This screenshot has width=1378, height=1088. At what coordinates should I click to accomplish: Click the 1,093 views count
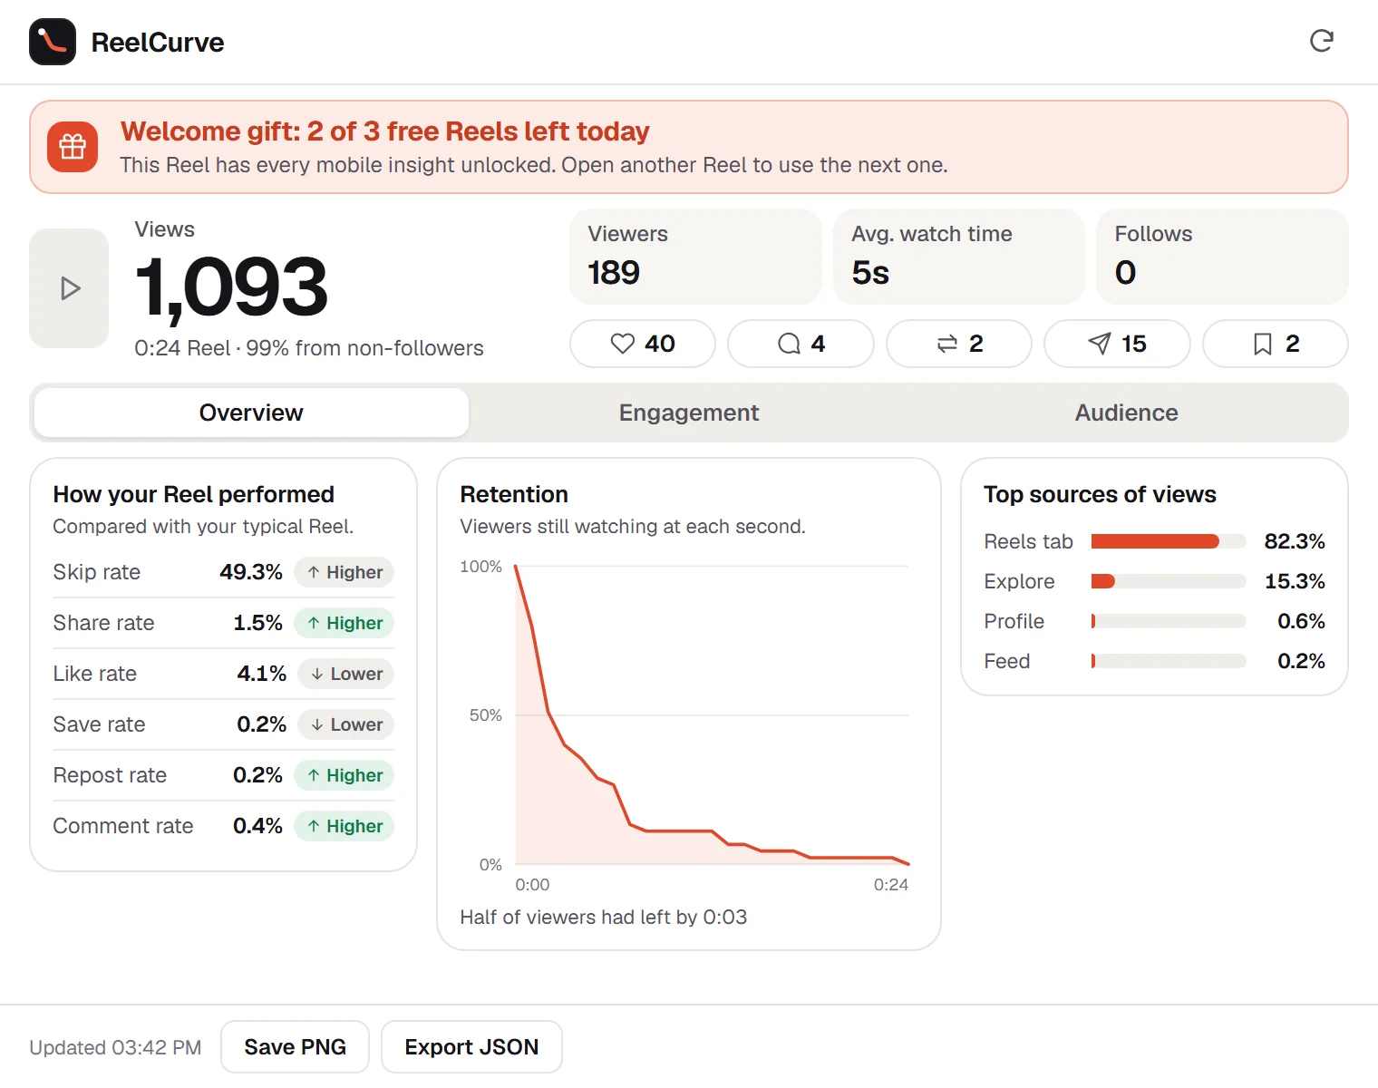tap(231, 287)
